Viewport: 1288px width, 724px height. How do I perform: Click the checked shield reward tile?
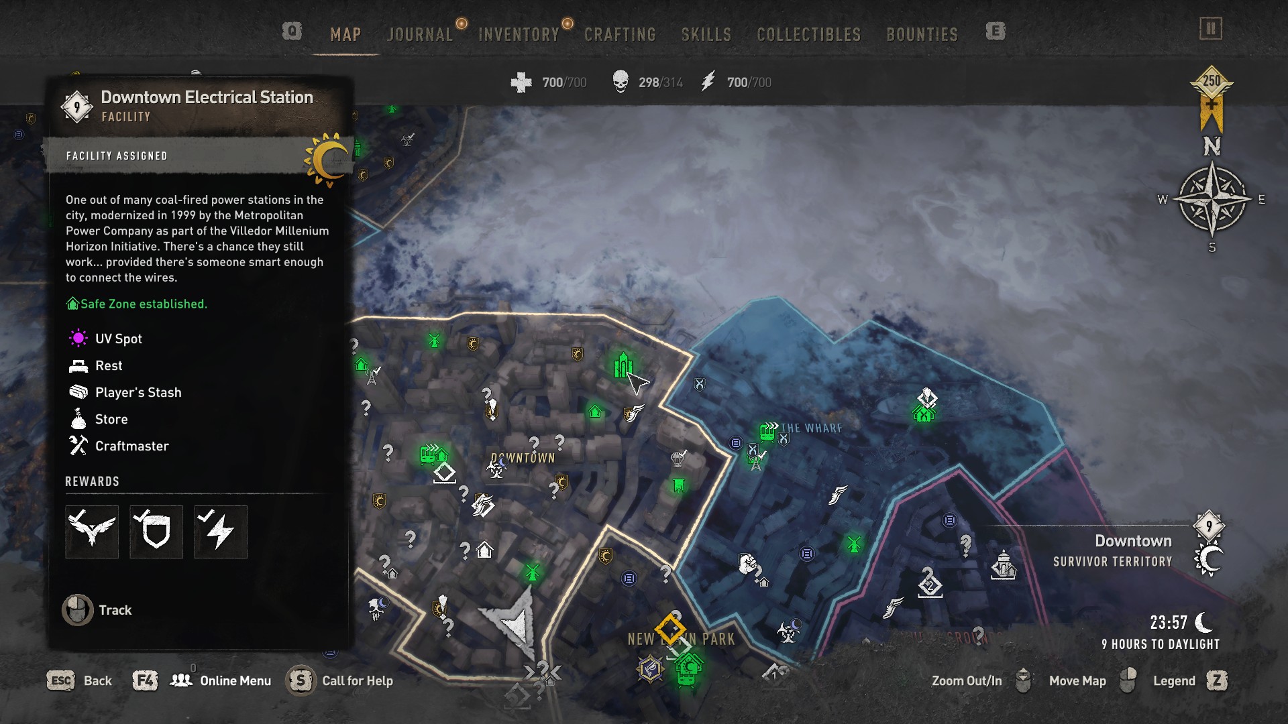point(156,532)
